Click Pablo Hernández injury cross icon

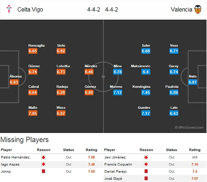pyautogui.click(x=43, y=157)
